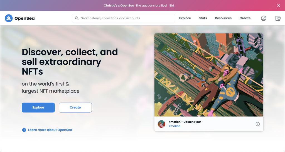Viewport: 285px width, 152px height.
Task: Open the Stats navigation menu
Action: click(x=203, y=18)
